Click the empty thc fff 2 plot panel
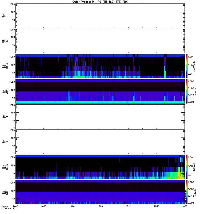 coord(100,142)
